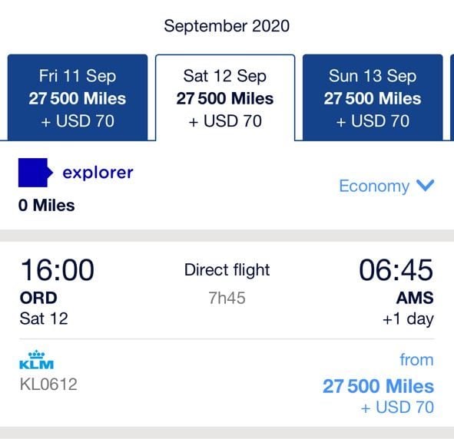This screenshot has height=439, width=454.
Task: Click the ORD departure airport code
Action: (x=38, y=298)
